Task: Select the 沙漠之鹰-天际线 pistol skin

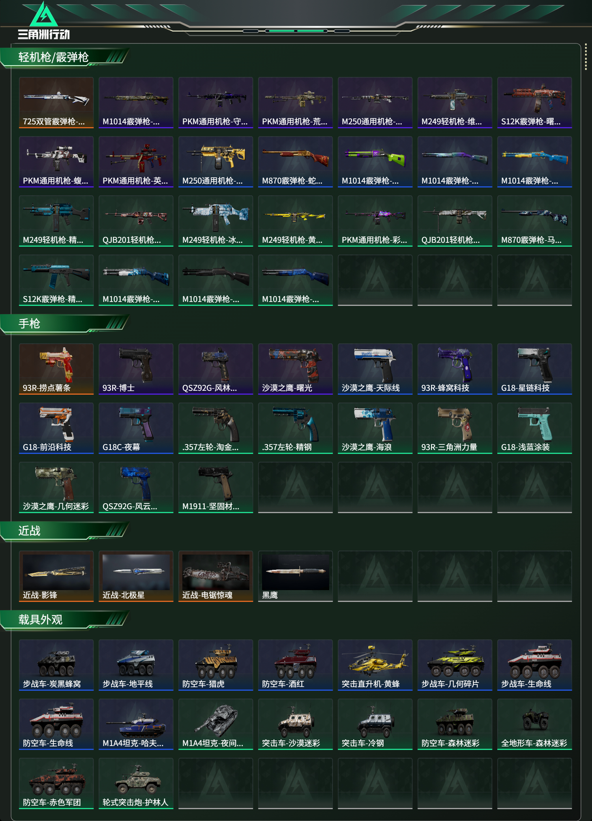Action: [x=375, y=369]
